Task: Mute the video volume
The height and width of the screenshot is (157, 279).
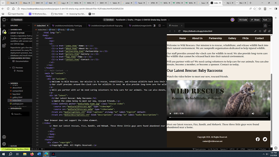Action: tap(253, 114)
